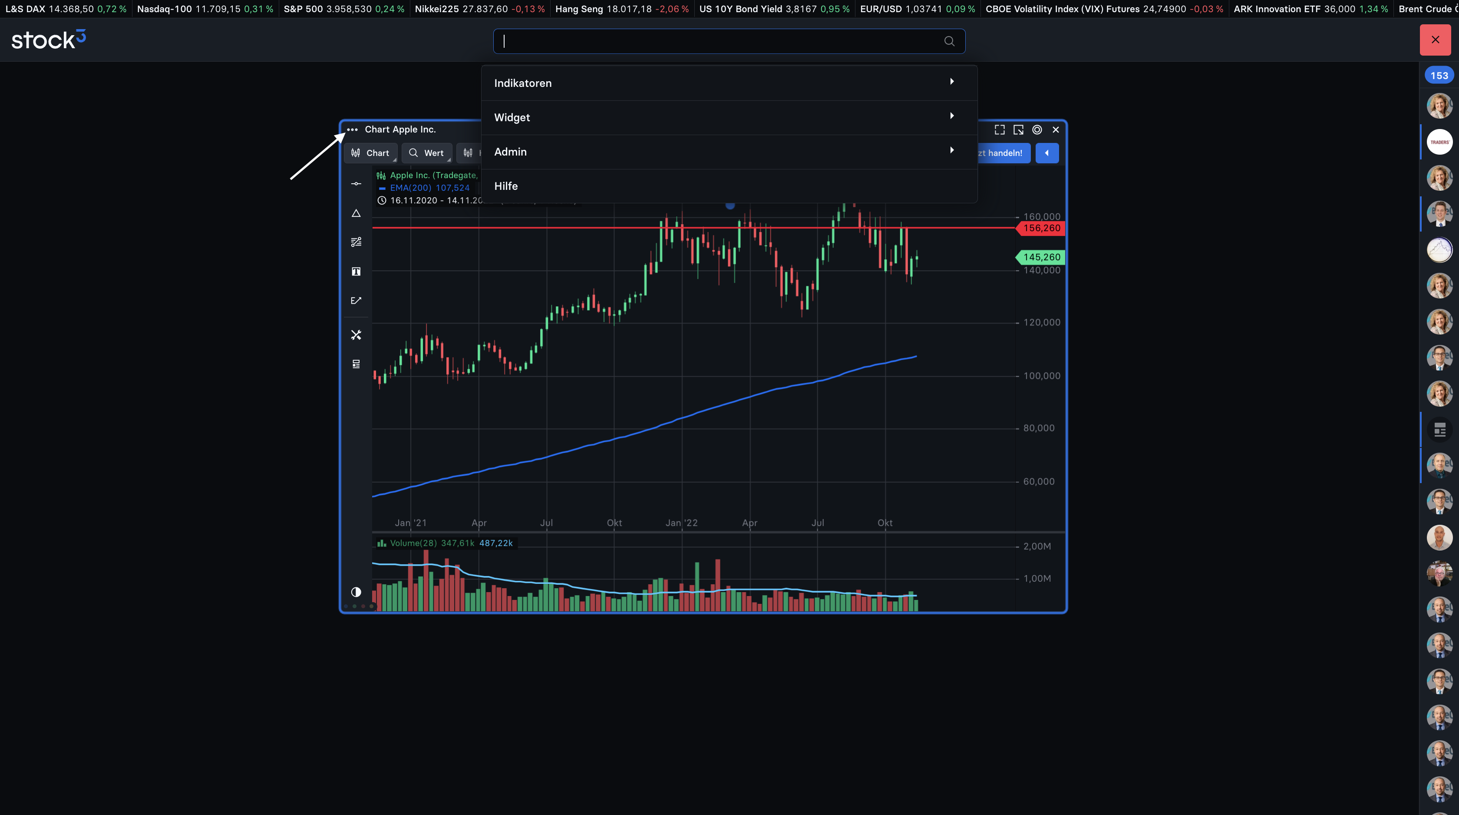This screenshot has width=1459, height=815.
Task: Click the CBOE Volatility Index Futures ticker
Action: (x=1104, y=9)
